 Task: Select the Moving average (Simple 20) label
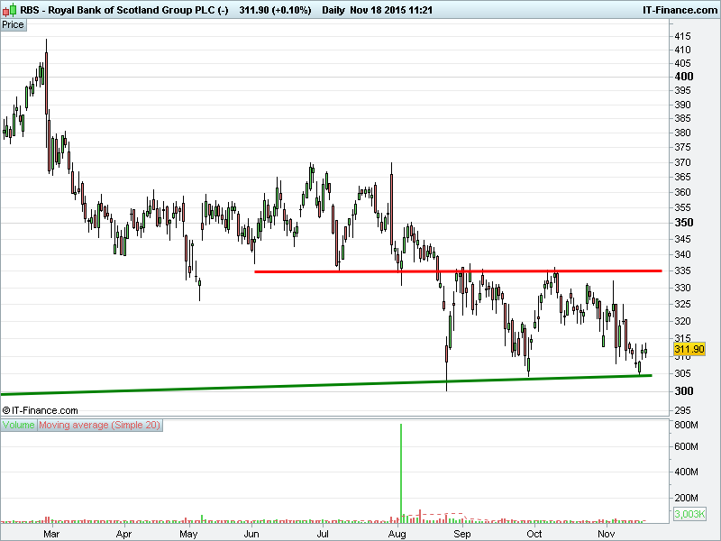pos(99,425)
